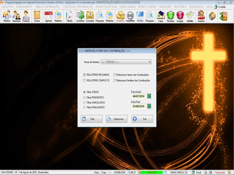Click the red A pagar dollar icon
The height and width of the screenshot is (175, 234).
tap(180, 16)
